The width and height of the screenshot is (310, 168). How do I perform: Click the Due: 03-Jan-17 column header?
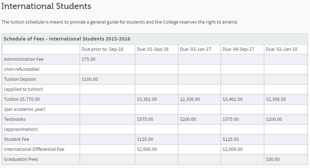195,49
